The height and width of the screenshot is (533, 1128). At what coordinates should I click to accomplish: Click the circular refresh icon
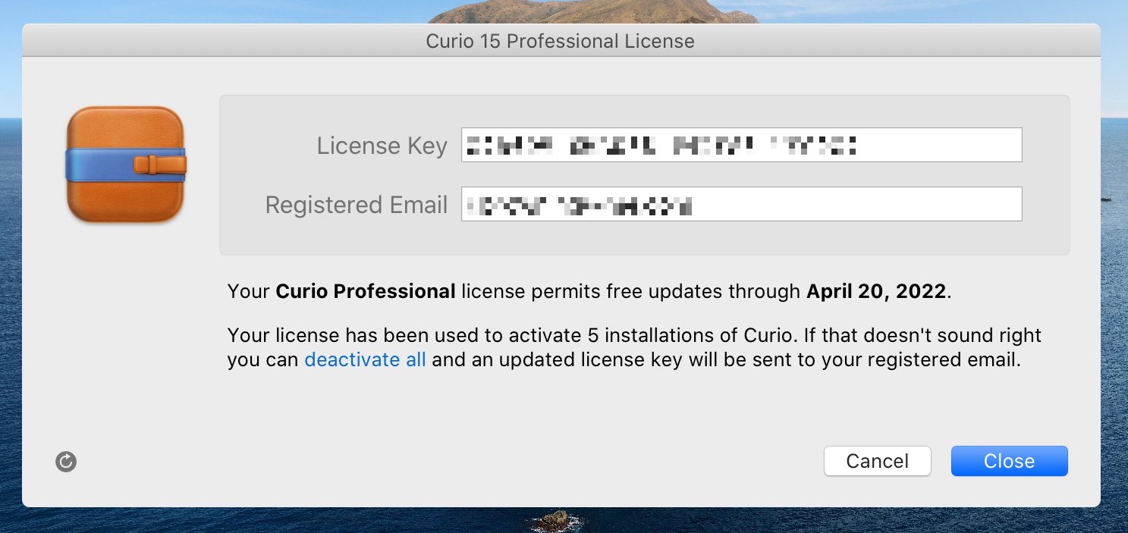(66, 462)
